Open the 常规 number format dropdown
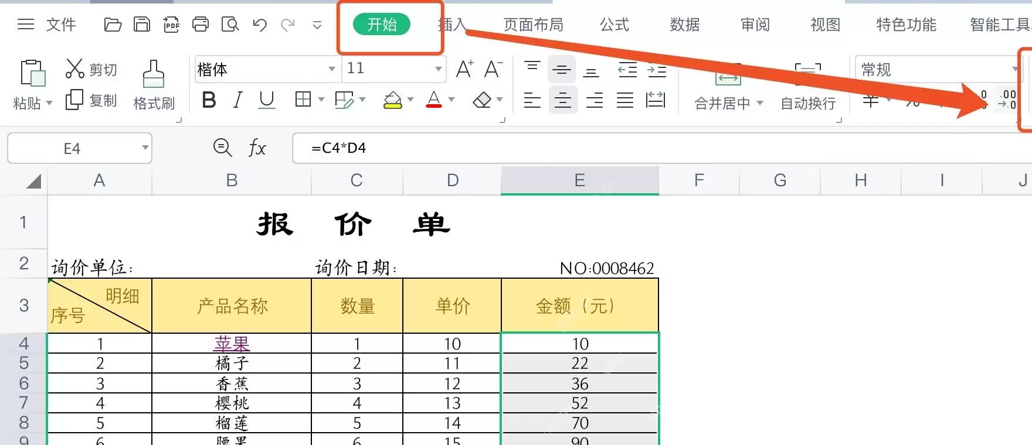Image resolution: width=1032 pixels, height=445 pixels. click(x=1015, y=69)
